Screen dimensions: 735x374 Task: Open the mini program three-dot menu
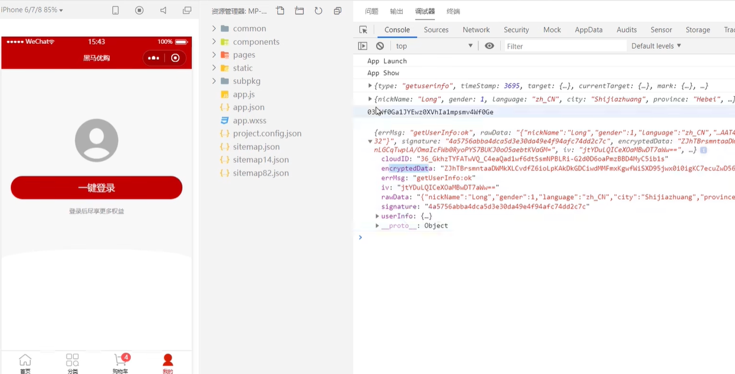154,58
